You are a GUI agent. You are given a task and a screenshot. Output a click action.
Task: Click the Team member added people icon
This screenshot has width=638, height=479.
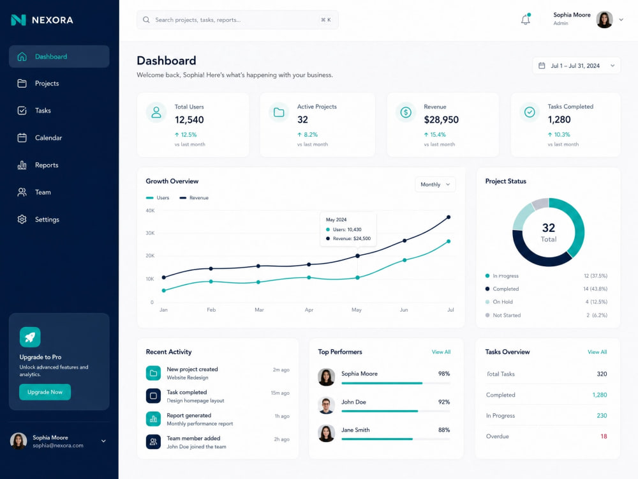point(153,441)
